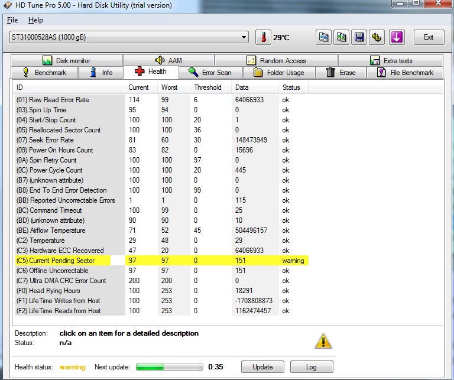This screenshot has width=454, height=380.
Task: Click the Update button
Action: (262, 366)
